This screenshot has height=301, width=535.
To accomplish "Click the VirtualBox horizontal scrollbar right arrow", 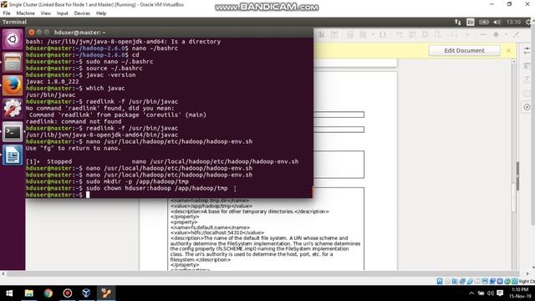I will pos(527,273).
